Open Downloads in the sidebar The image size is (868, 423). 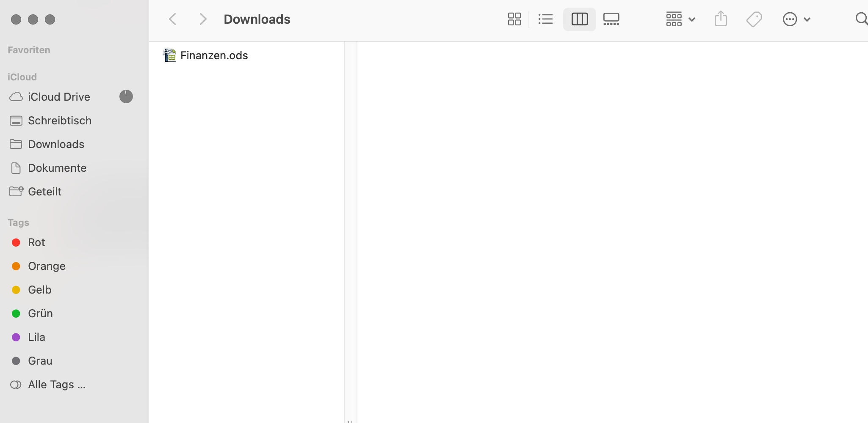(x=56, y=144)
